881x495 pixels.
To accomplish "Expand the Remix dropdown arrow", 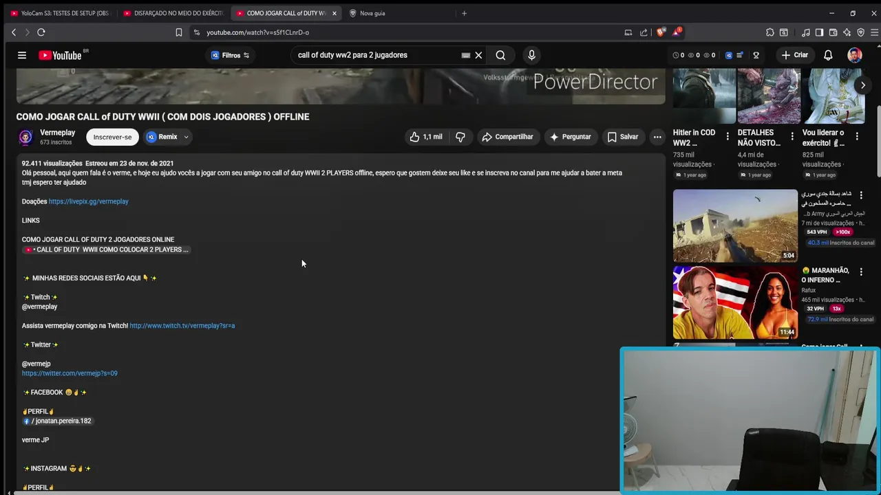I will (186, 137).
